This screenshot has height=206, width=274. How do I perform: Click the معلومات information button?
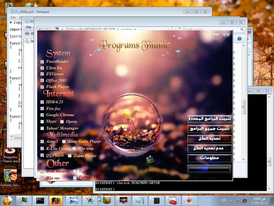click(x=210, y=158)
